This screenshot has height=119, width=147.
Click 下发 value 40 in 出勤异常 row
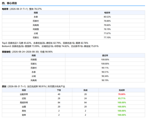pyautogui.click(x=59, y=94)
